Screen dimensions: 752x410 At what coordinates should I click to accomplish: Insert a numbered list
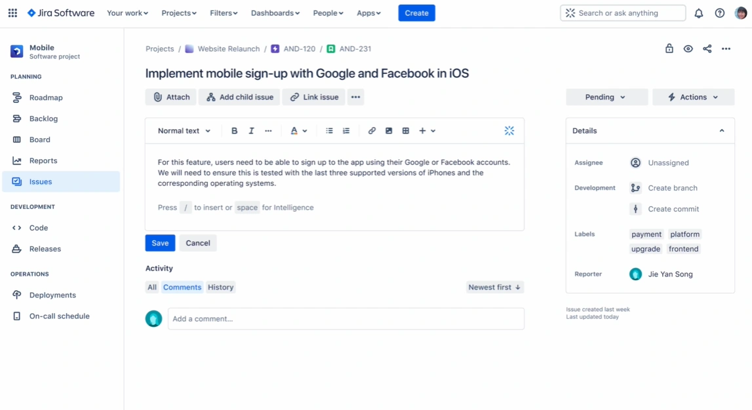pyautogui.click(x=346, y=131)
